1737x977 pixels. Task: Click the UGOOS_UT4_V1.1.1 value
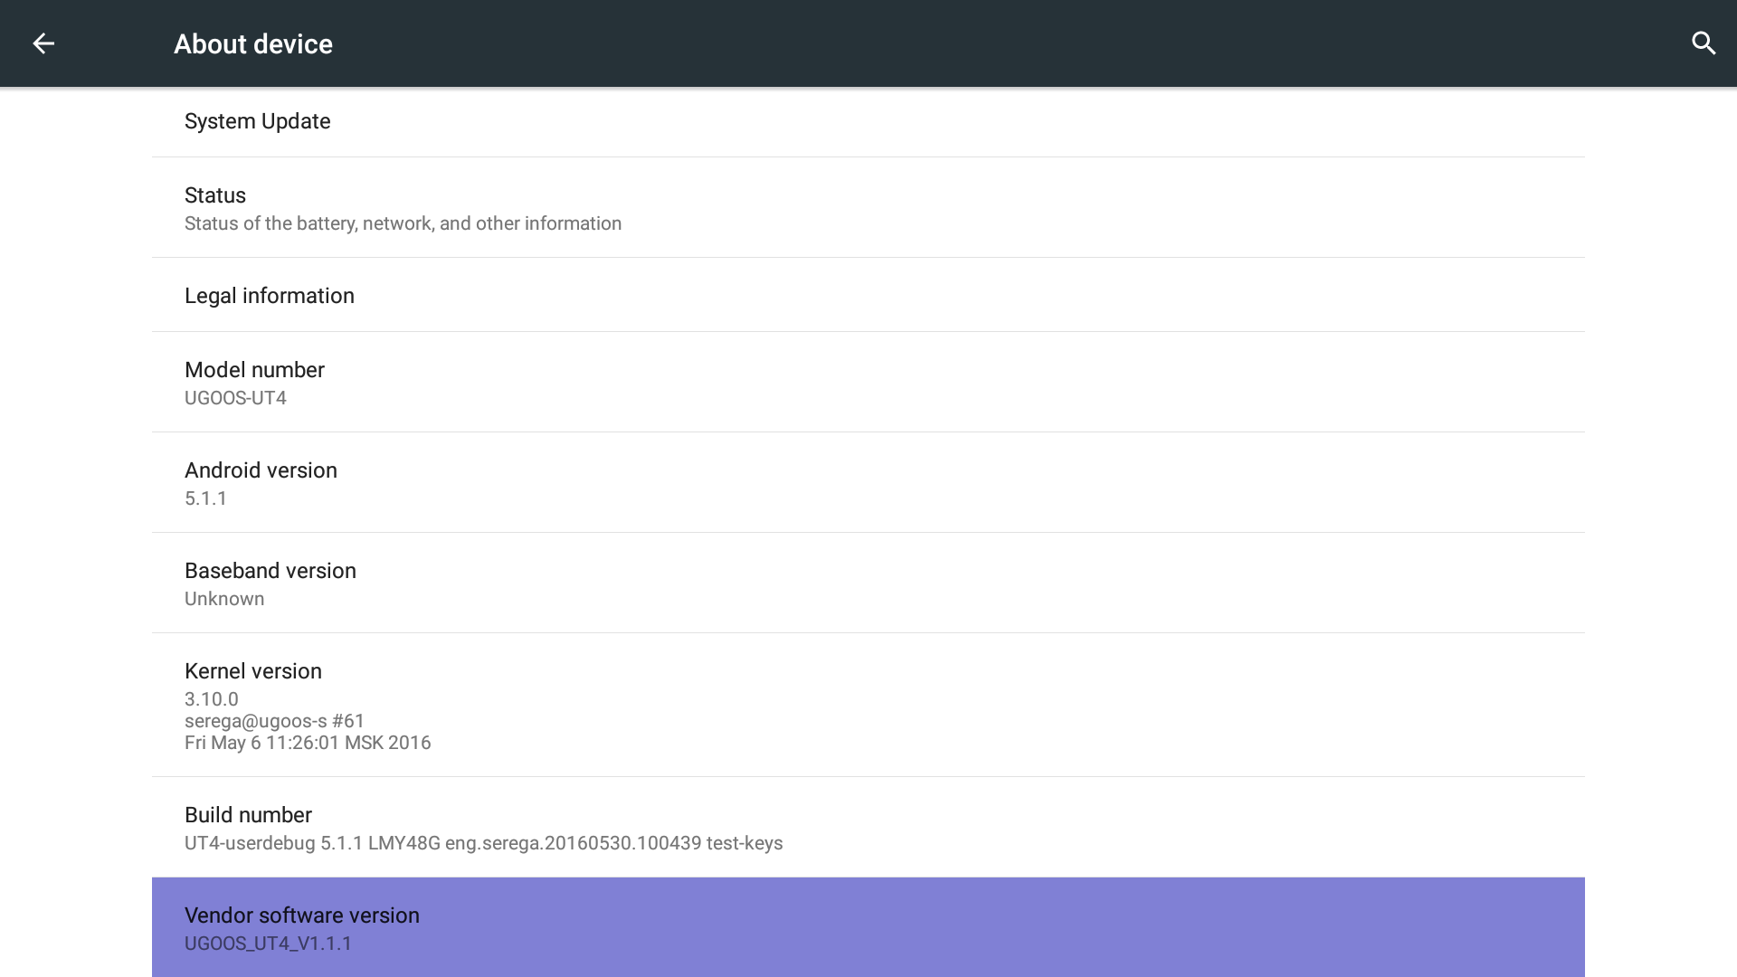[x=268, y=944]
